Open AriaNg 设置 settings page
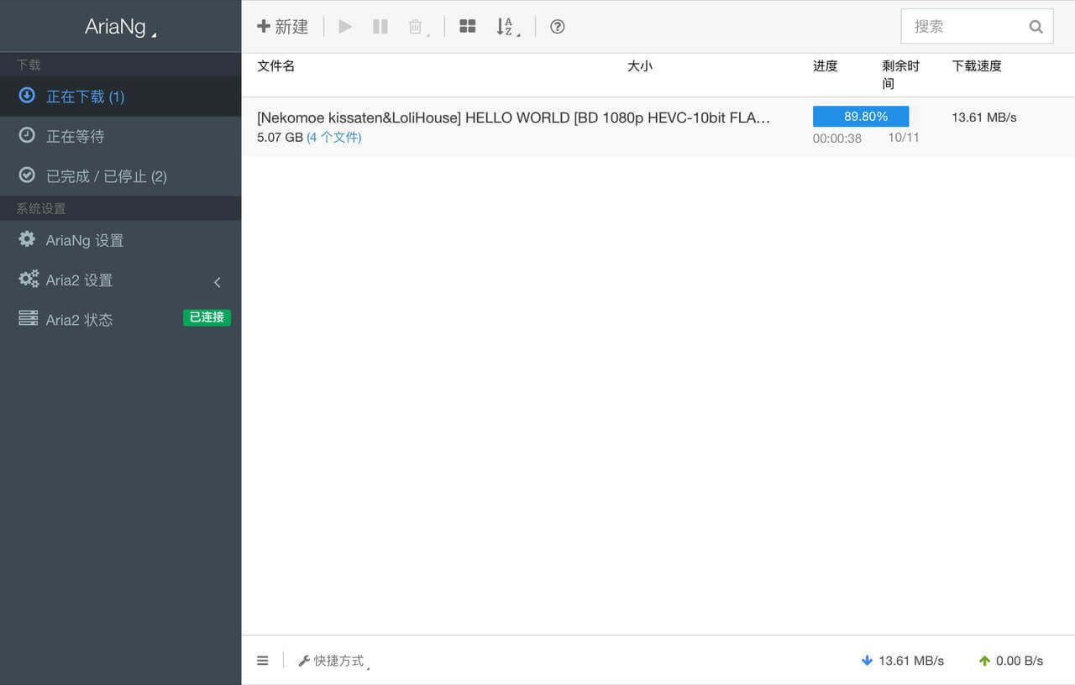The image size is (1075, 685). click(x=120, y=240)
